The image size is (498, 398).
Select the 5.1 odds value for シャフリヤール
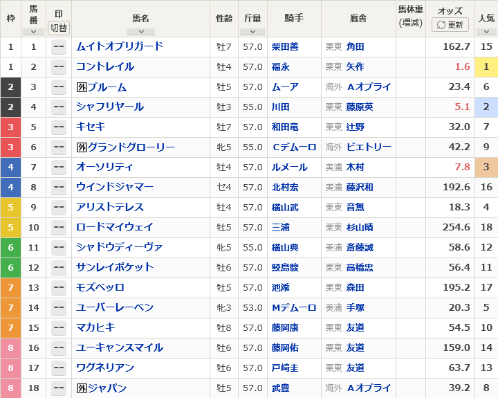pos(462,107)
